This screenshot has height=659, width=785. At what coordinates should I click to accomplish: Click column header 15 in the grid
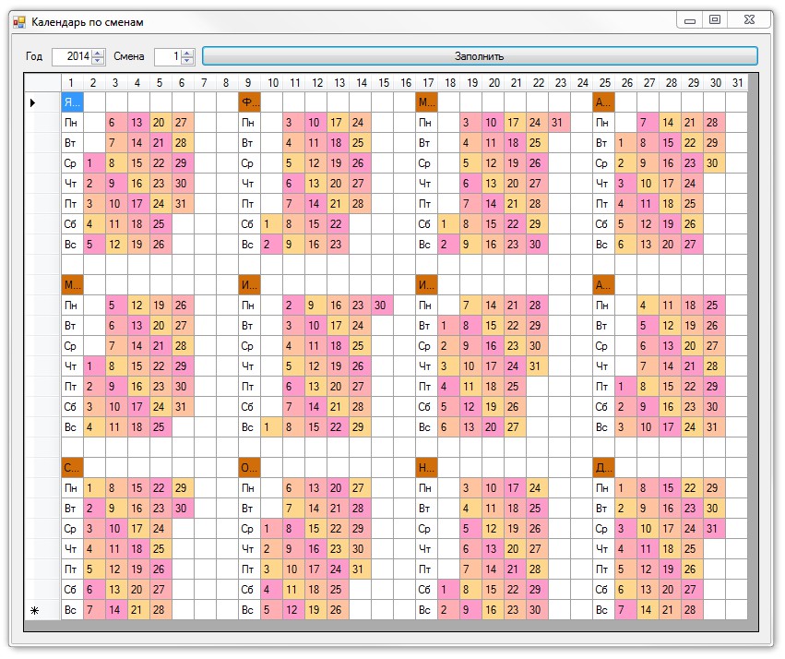tap(383, 83)
